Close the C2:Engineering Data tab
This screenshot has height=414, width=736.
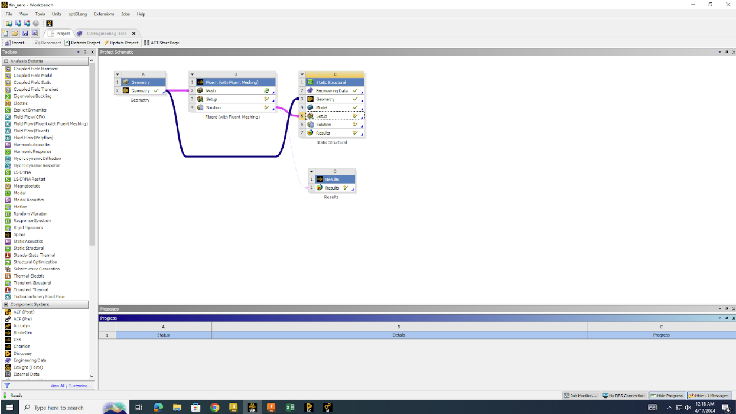tap(134, 34)
